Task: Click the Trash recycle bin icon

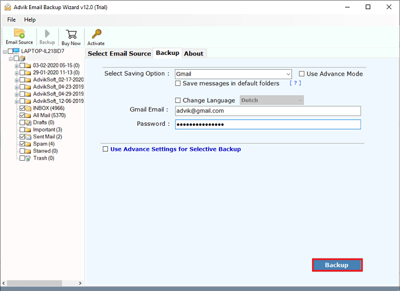Action: click(29, 158)
